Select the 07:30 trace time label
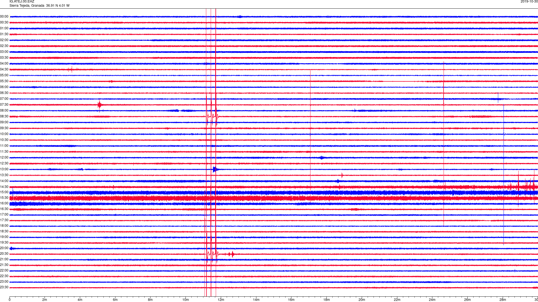Image resolution: width=538 pixels, height=302 pixels. [4, 105]
